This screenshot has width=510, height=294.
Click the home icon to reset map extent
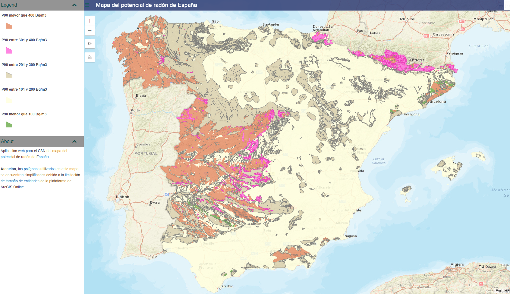(90, 57)
